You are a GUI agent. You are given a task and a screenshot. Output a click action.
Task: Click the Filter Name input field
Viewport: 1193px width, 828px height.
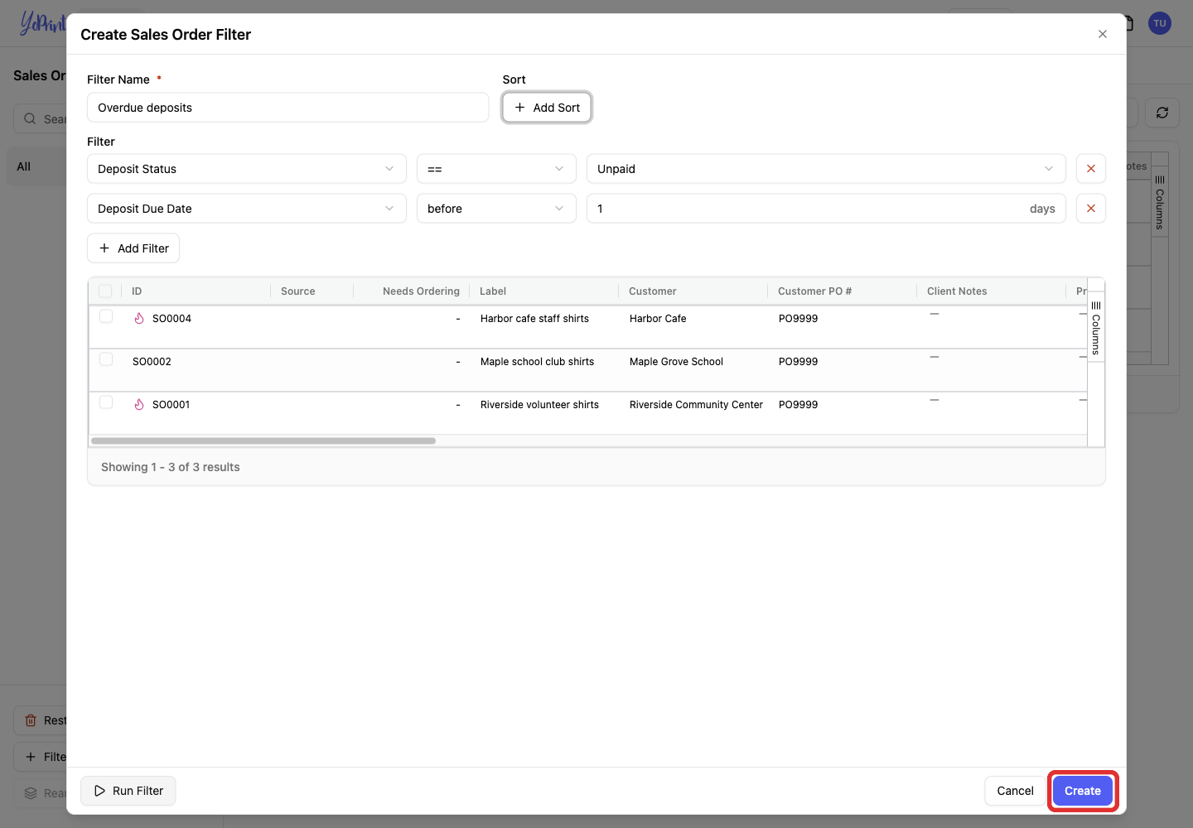pyautogui.click(x=288, y=108)
